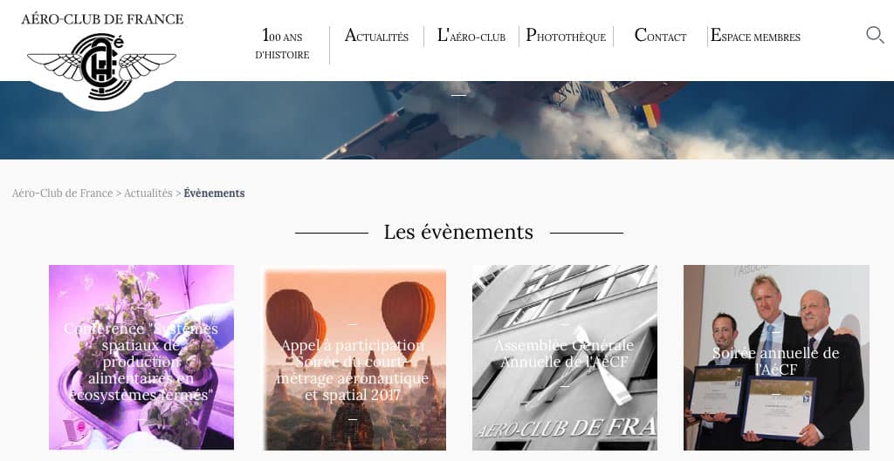This screenshot has height=461, width=894.
Task: Open the search magnifier icon
Action: click(875, 35)
